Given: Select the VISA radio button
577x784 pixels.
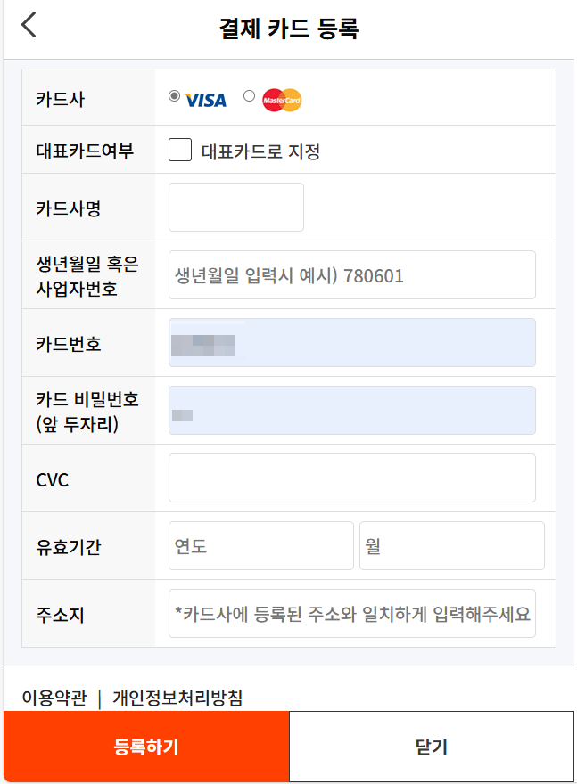Looking at the screenshot, I should pos(174,95).
